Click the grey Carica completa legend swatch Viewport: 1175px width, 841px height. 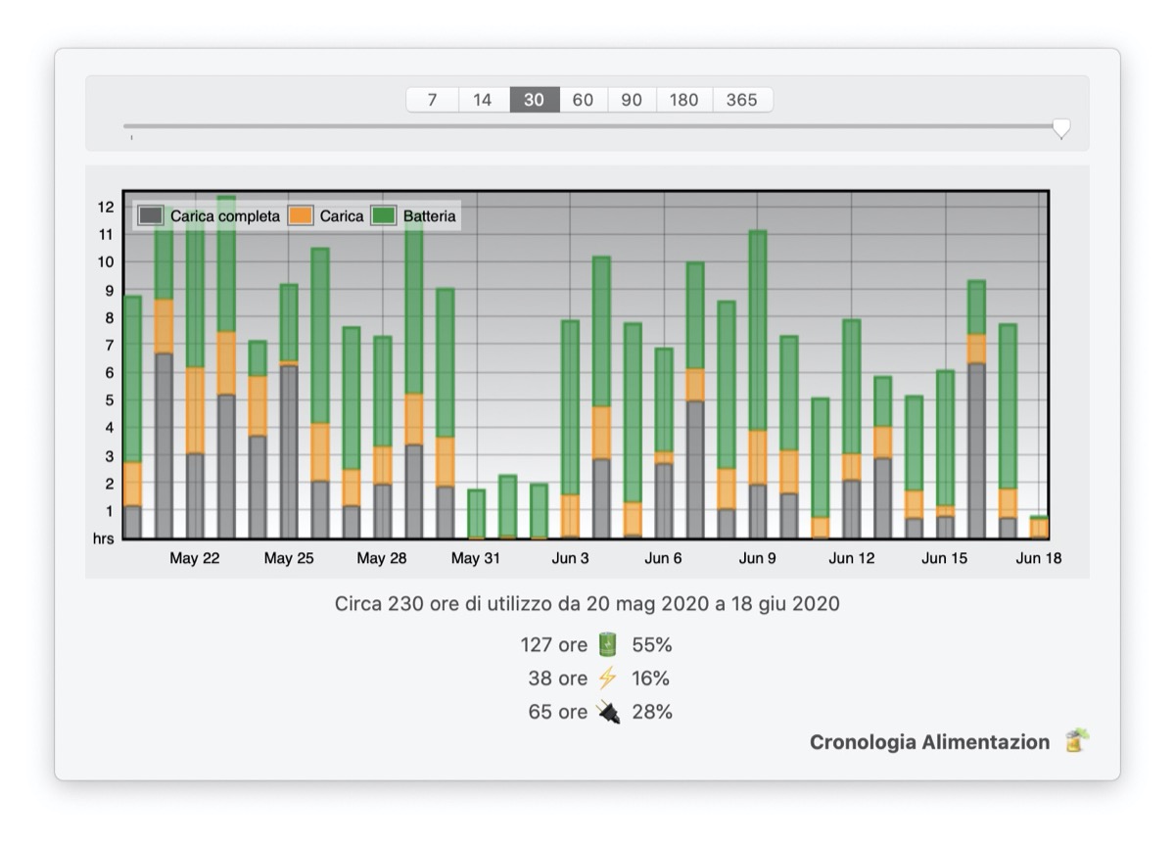coord(151,215)
